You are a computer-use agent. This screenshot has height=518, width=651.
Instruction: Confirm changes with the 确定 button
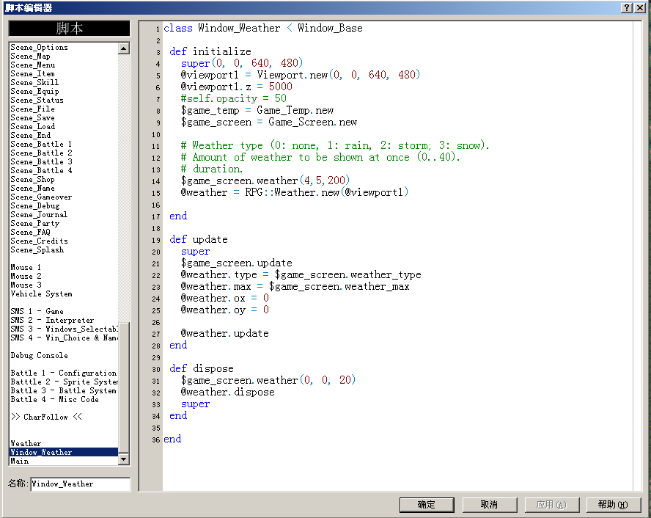click(x=427, y=505)
